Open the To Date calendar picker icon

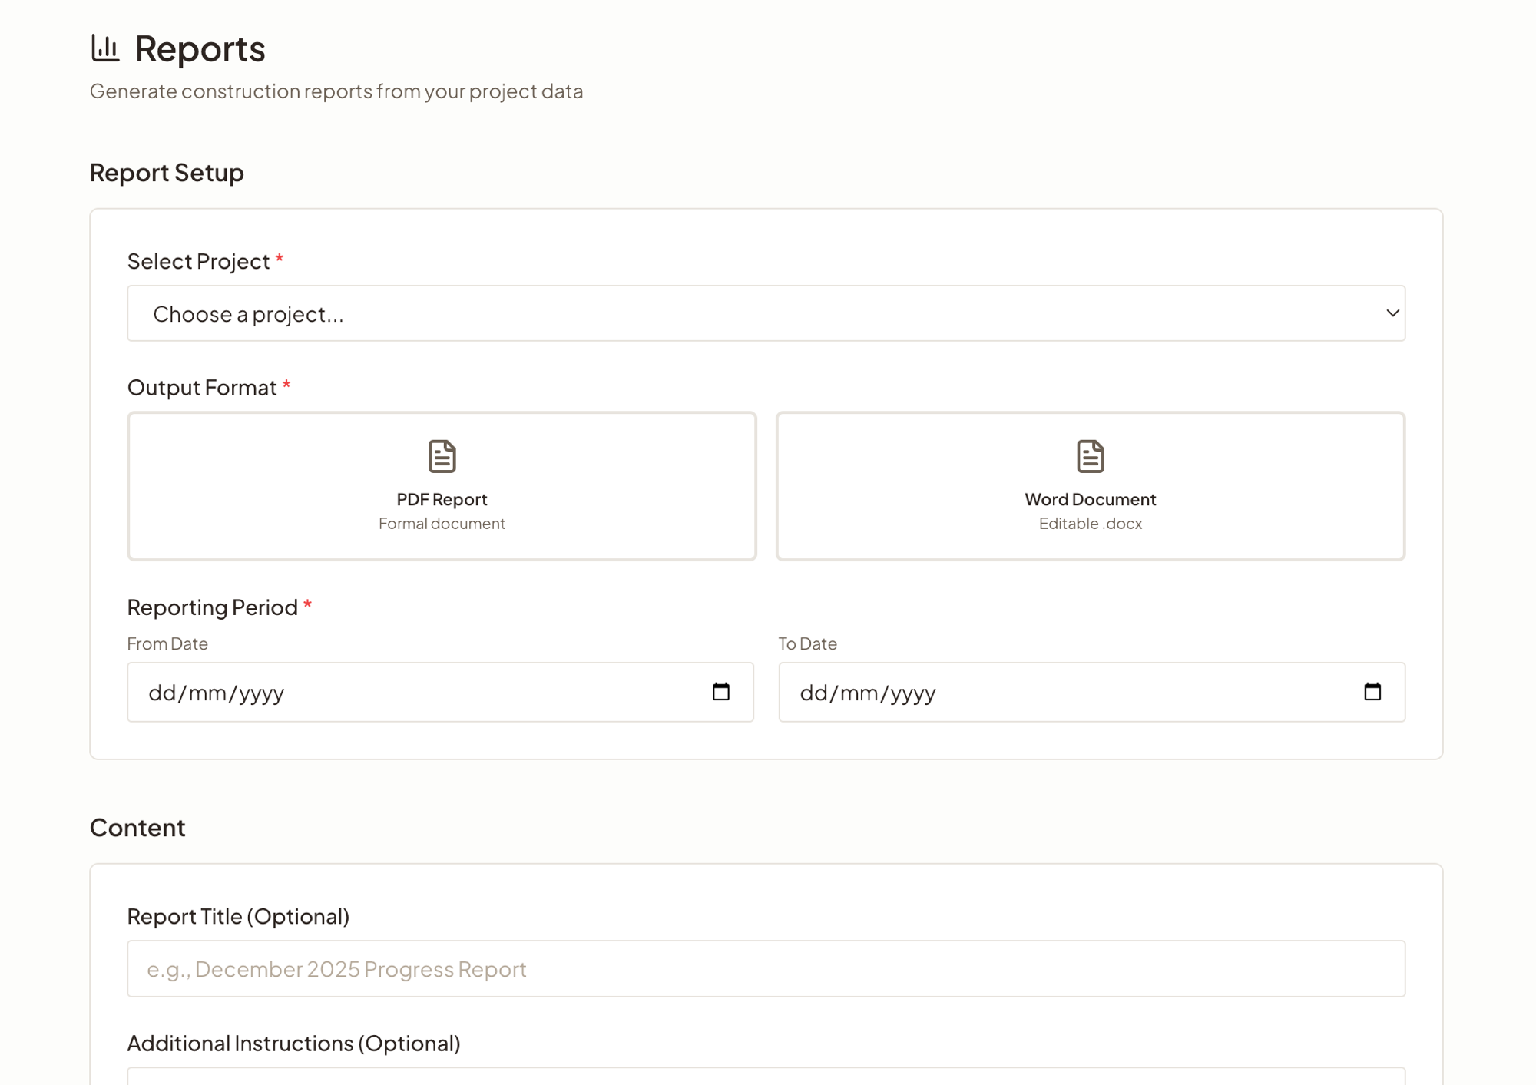click(x=1372, y=692)
